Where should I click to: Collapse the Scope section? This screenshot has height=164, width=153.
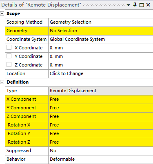2,13
